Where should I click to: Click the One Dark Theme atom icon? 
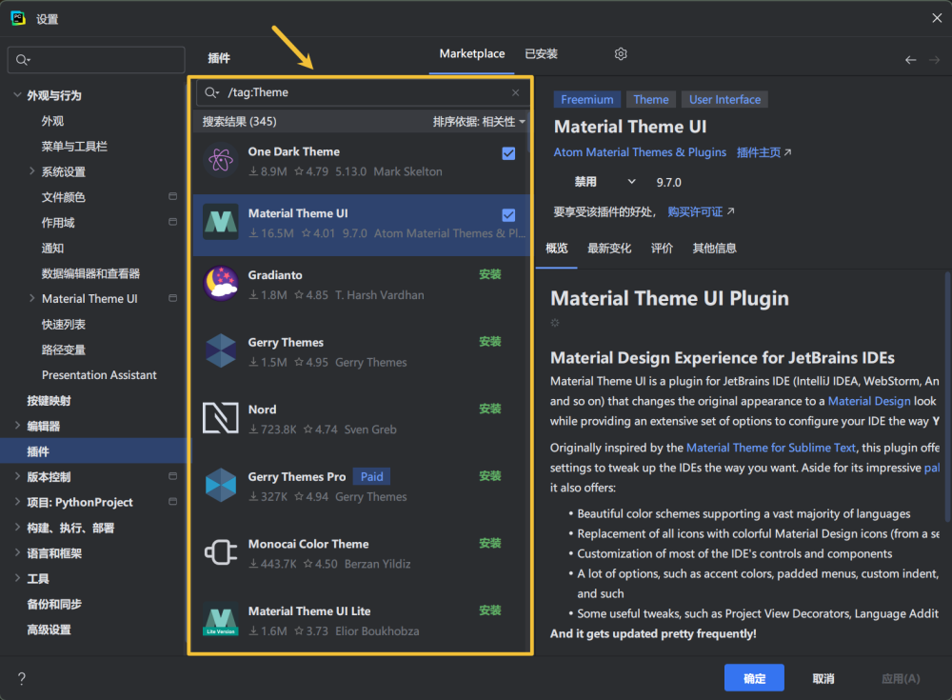coord(221,161)
